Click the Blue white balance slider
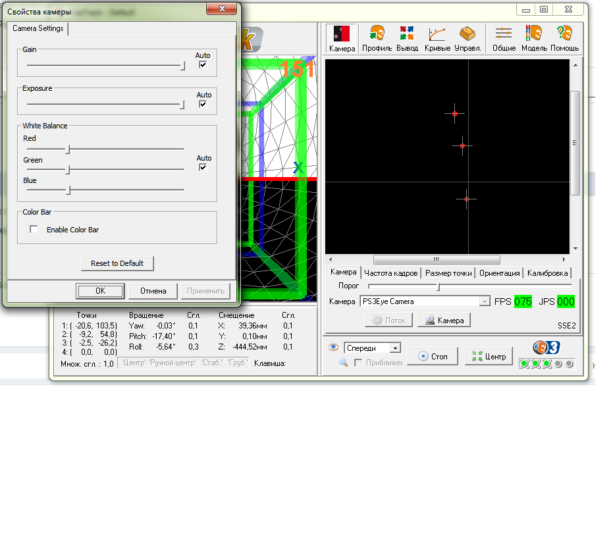This screenshot has height=545, width=611. [68, 190]
